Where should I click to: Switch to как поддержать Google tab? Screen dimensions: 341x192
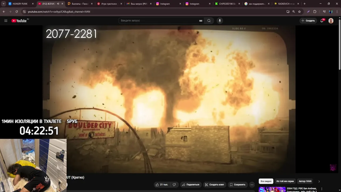(x=257, y=4)
